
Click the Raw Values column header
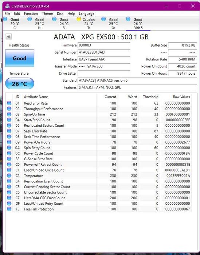coord(181,97)
